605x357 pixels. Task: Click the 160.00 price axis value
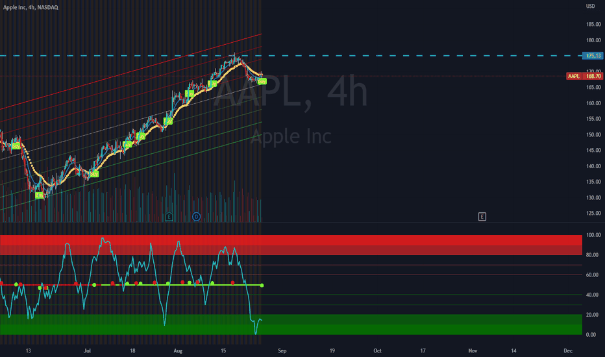click(x=593, y=103)
